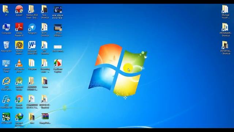Viewport: 234px width, 132px height.
Task: Select the ACDSee 10 eye icon
Action: pos(6,118)
